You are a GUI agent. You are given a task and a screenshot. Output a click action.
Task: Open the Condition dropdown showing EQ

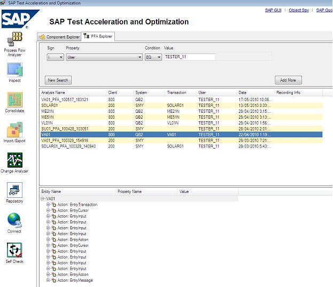point(153,57)
